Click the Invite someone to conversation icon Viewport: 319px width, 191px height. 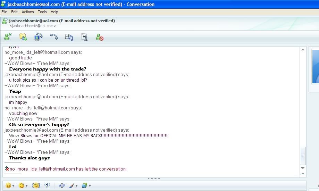pos(8,37)
